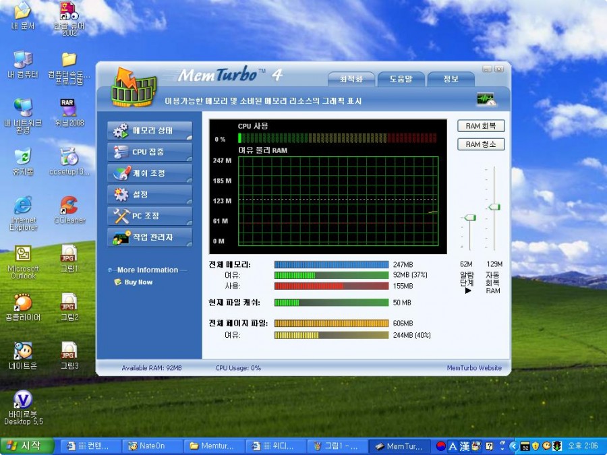The width and height of the screenshot is (607, 455).
Task: Click the 알람 단계 slider handle
Action: (470, 218)
